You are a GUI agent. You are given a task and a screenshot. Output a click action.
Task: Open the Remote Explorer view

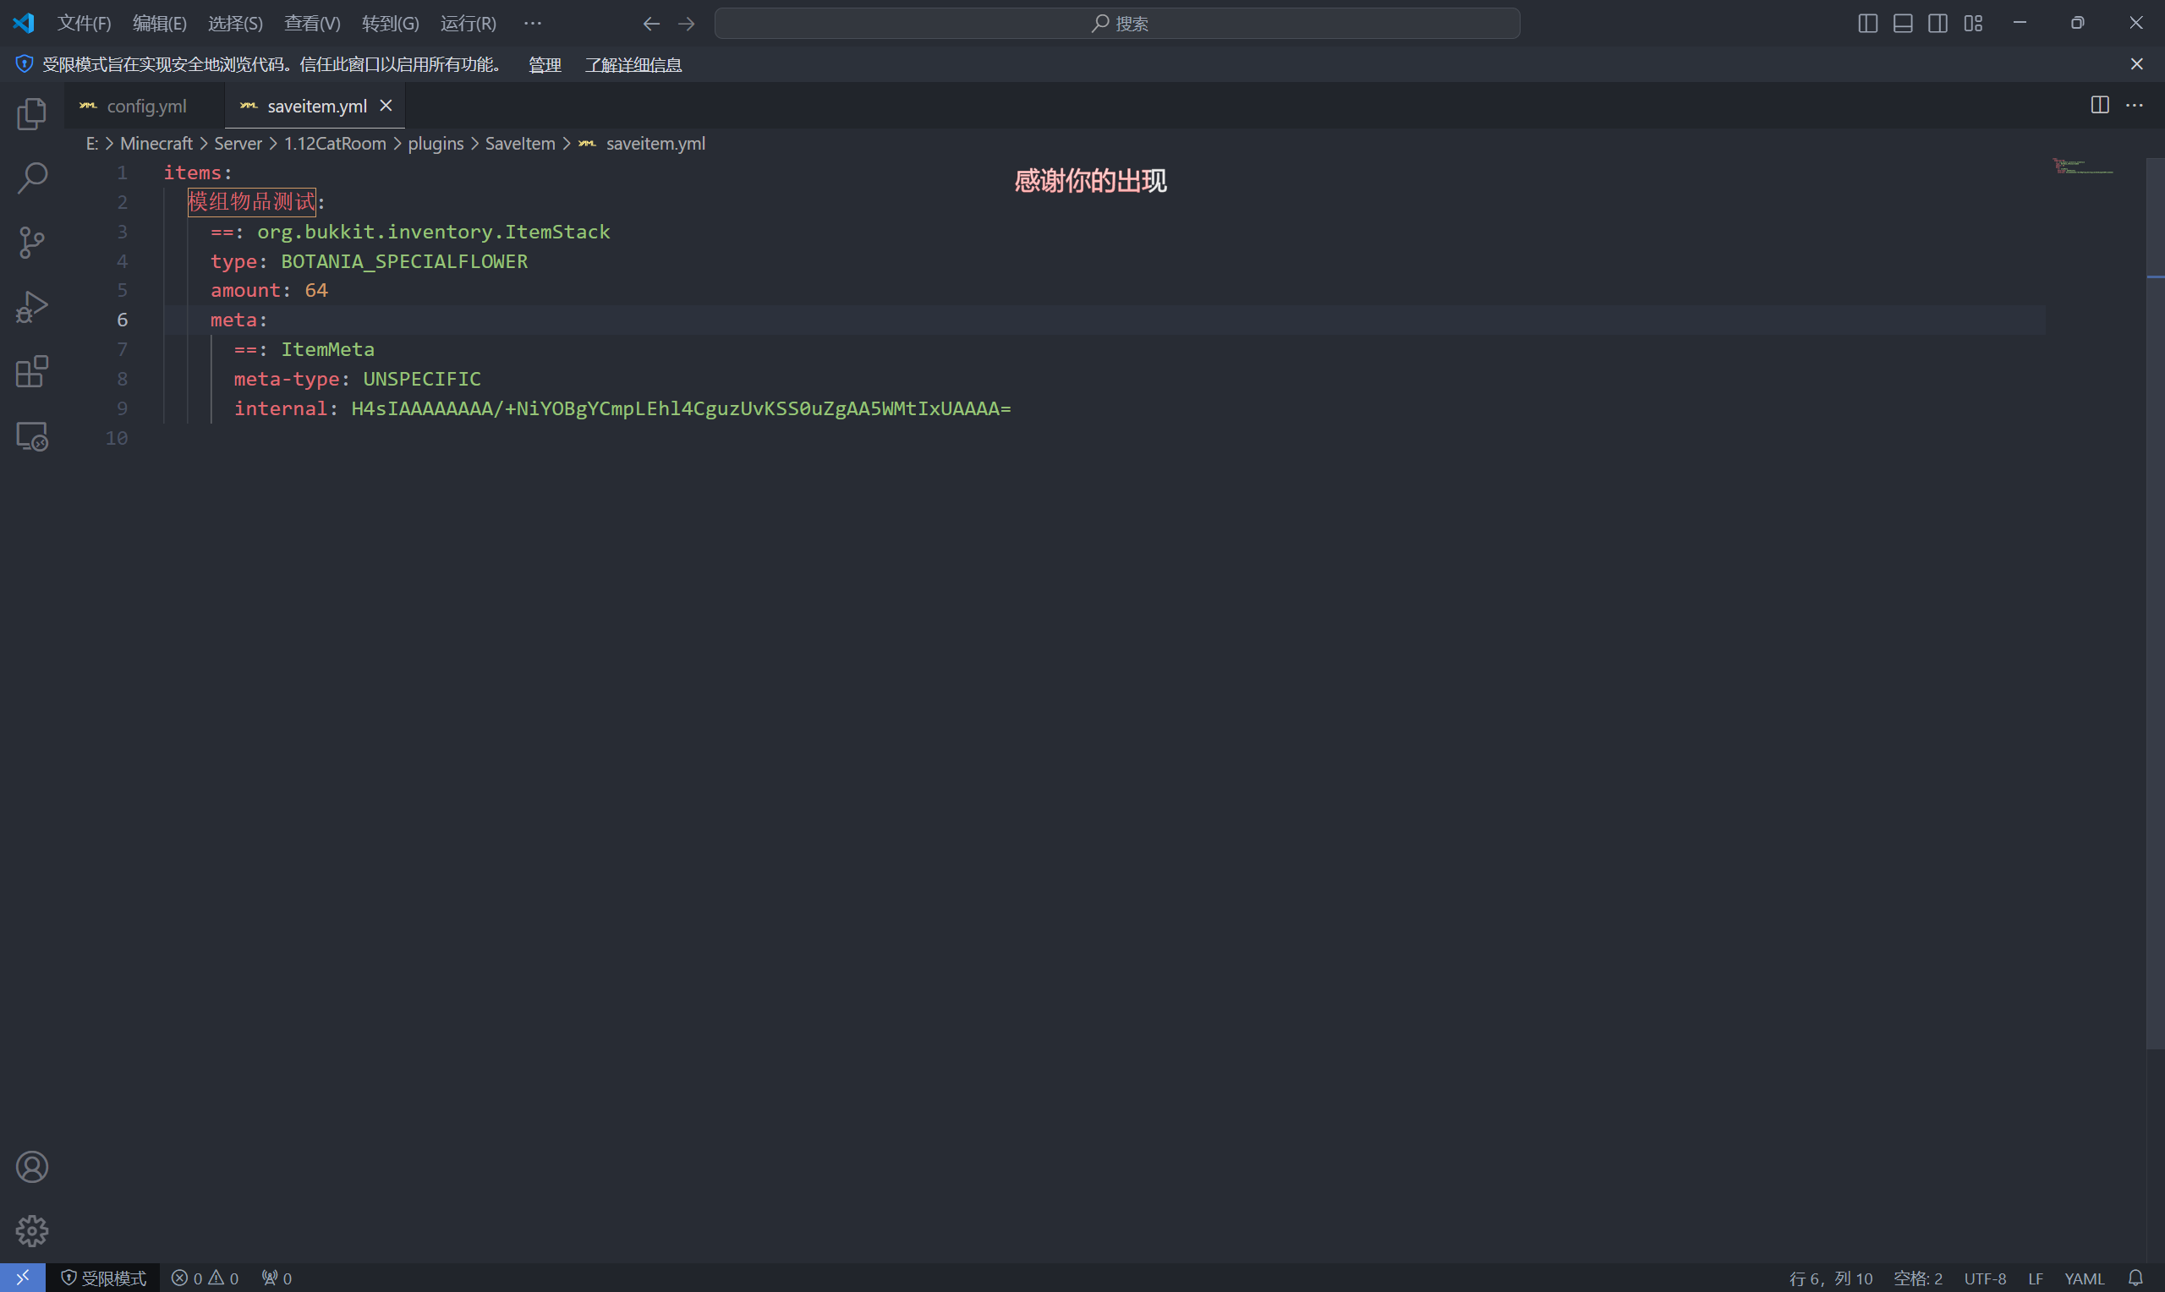point(31,436)
